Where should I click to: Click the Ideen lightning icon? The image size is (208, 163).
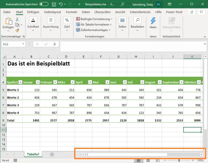[153, 20]
